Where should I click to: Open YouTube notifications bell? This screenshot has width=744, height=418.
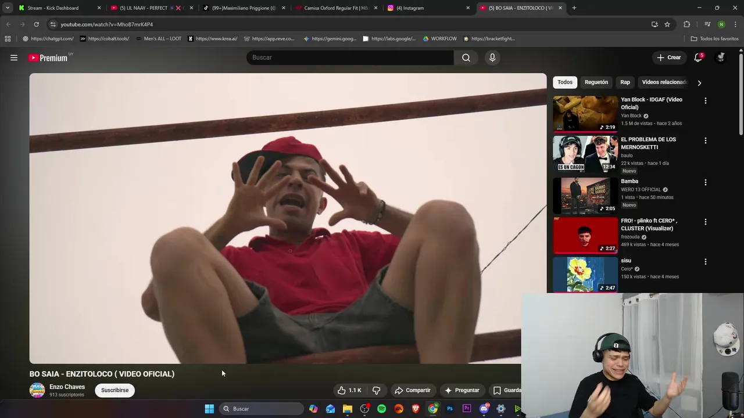[698, 57]
